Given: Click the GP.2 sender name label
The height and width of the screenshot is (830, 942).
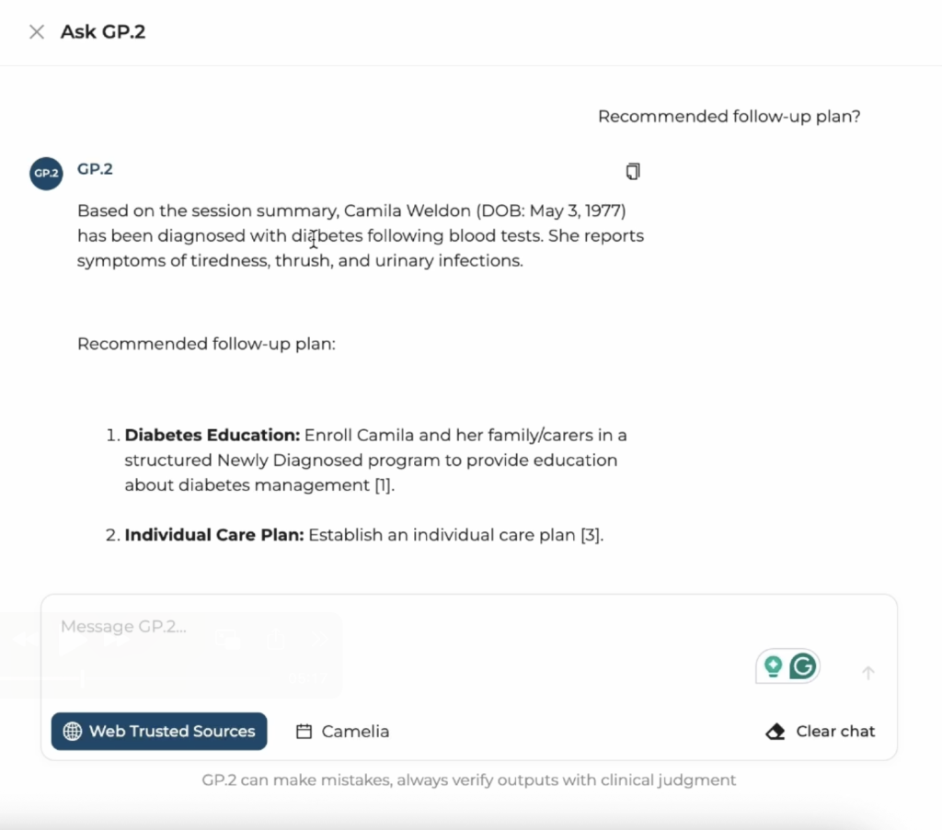Looking at the screenshot, I should pyautogui.click(x=95, y=169).
